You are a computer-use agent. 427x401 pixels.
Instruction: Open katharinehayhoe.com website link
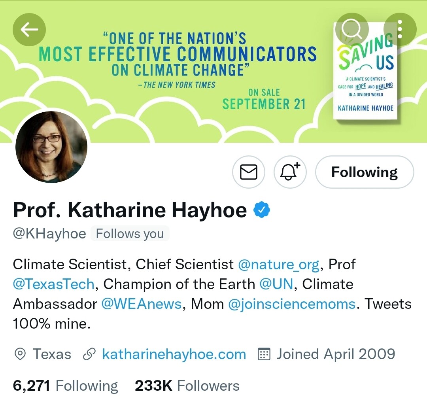click(x=174, y=354)
